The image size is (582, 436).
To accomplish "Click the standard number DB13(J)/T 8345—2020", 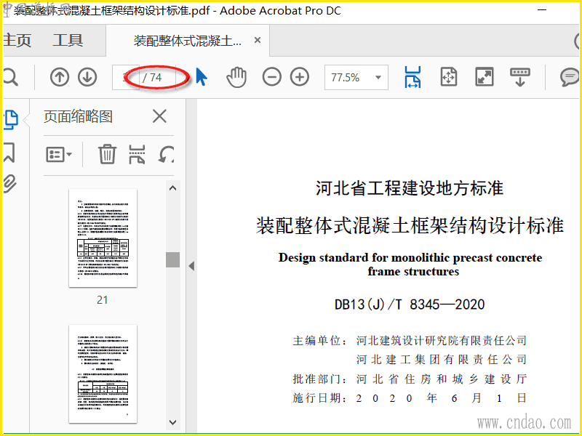I will coord(410,304).
